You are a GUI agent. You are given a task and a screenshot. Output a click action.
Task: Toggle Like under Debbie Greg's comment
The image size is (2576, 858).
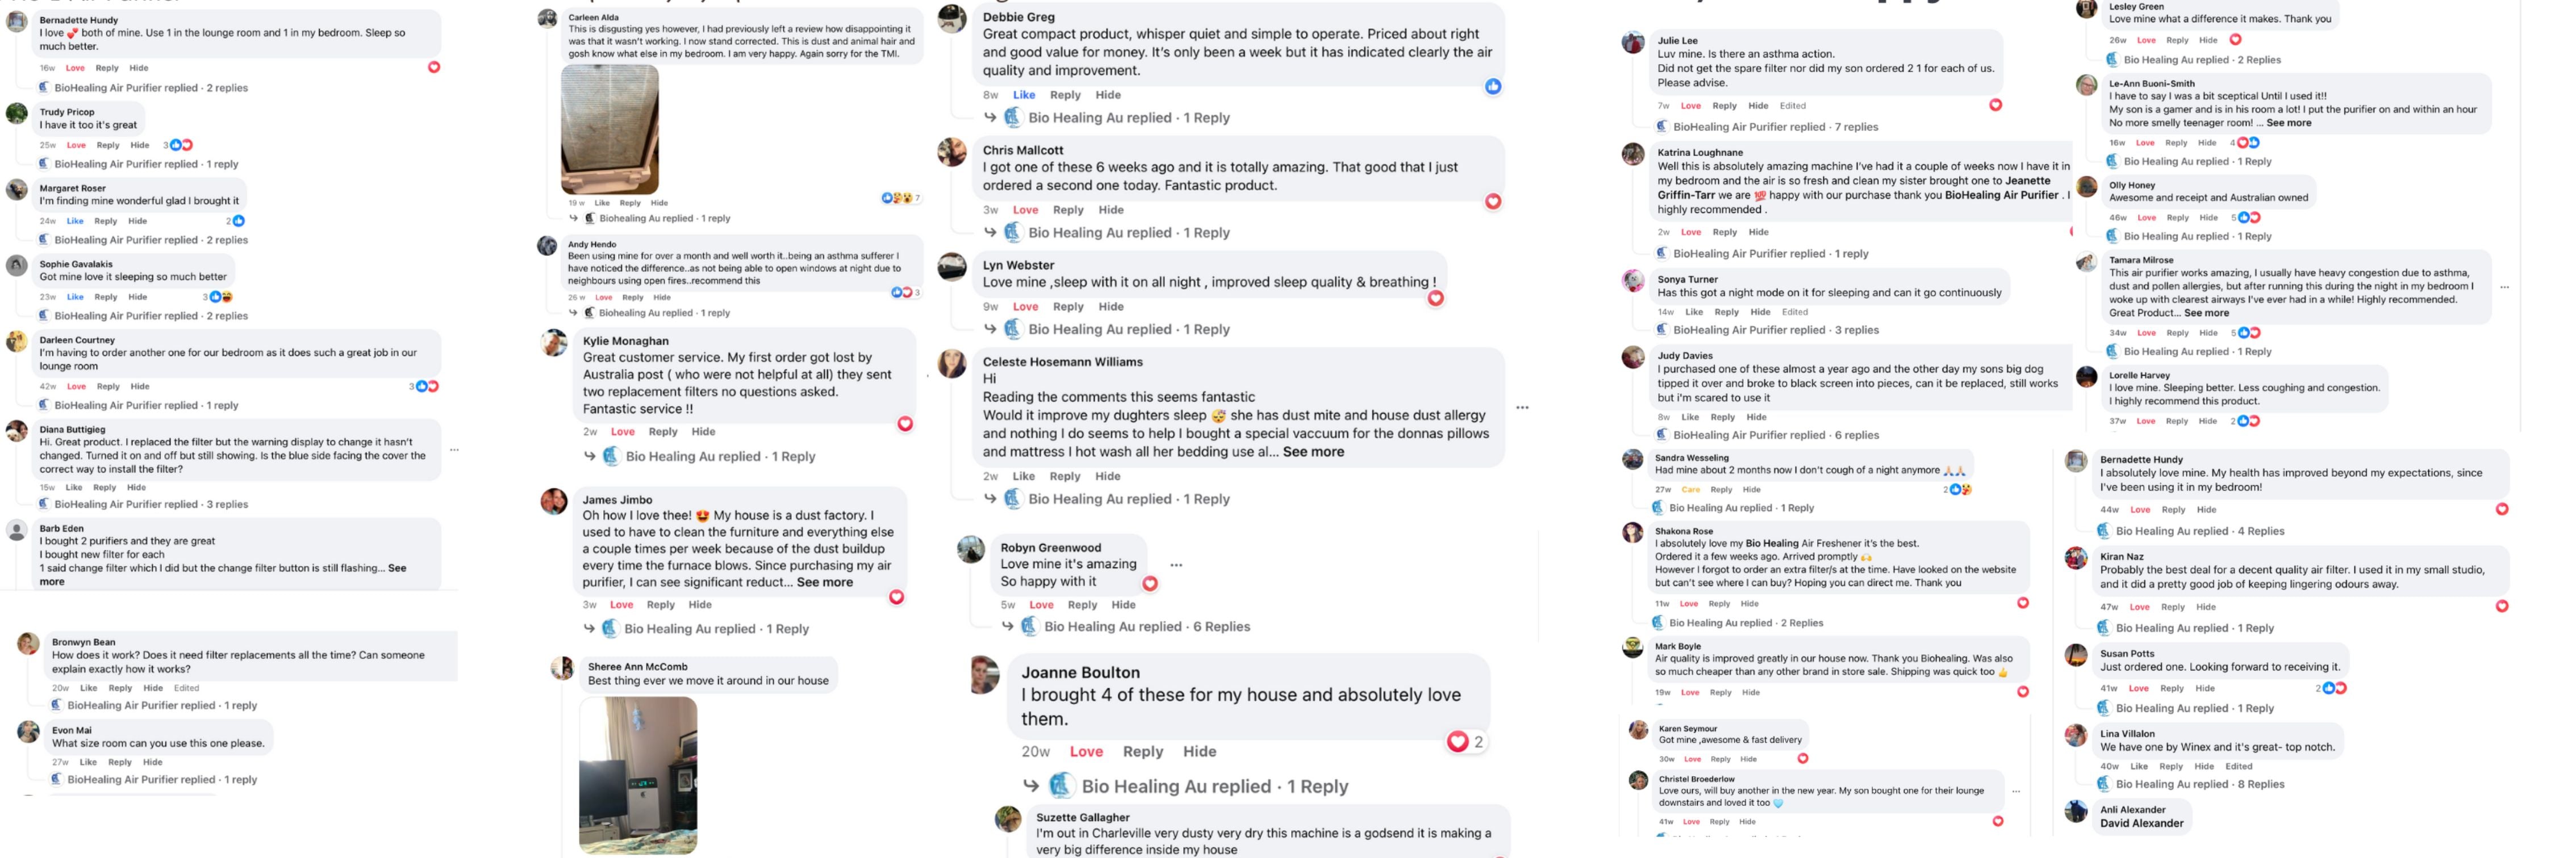click(x=1024, y=95)
